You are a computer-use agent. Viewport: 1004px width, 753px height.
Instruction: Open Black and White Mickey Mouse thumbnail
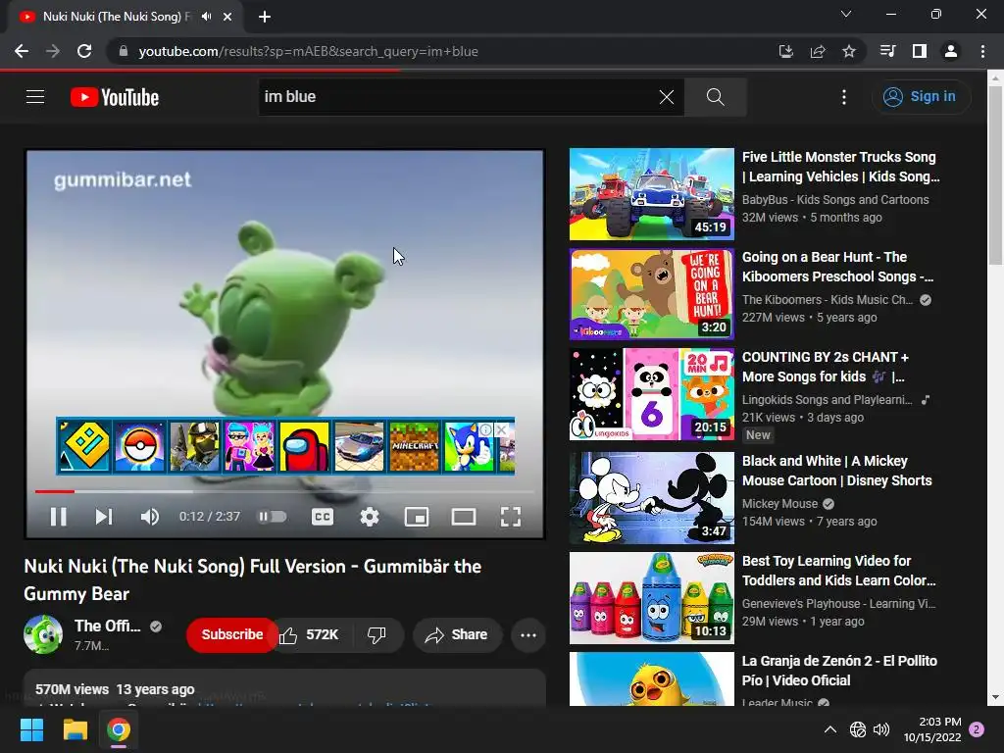[x=652, y=497]
